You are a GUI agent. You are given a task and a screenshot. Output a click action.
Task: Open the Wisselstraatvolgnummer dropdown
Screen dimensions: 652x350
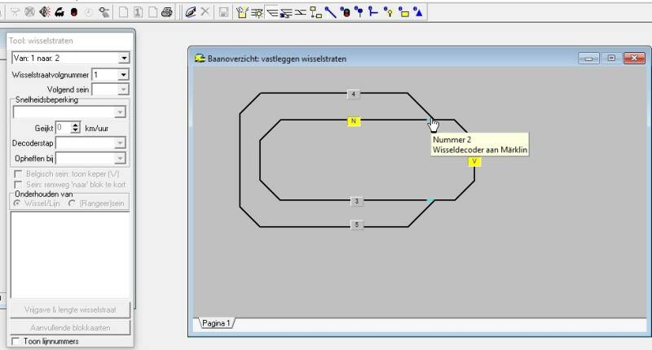click(x=123, y=75)
